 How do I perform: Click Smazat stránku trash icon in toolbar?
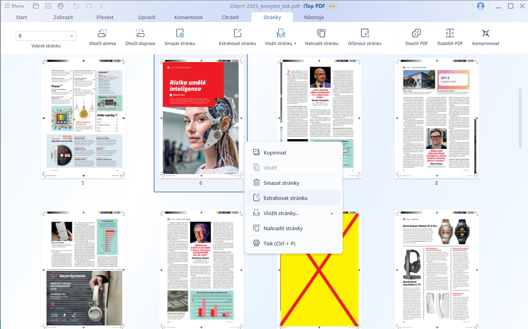pos(180,33)
